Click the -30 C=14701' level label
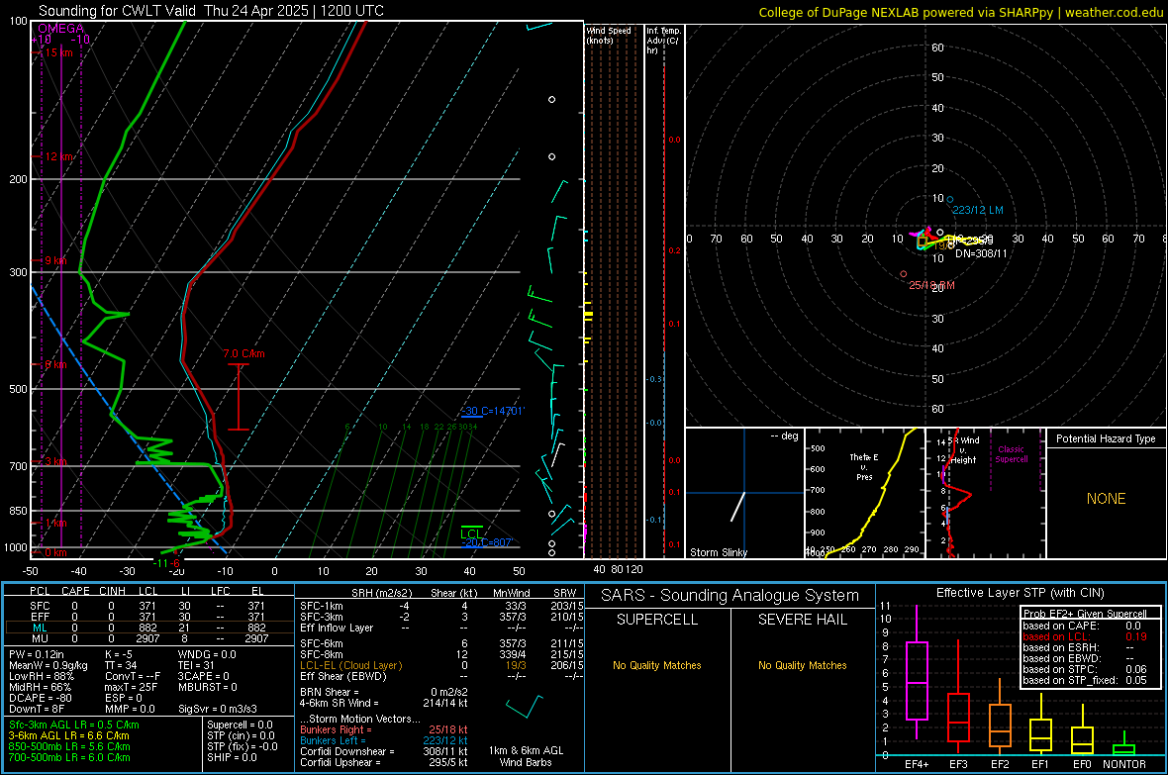The image size is (1168, 775). (492, 411)
